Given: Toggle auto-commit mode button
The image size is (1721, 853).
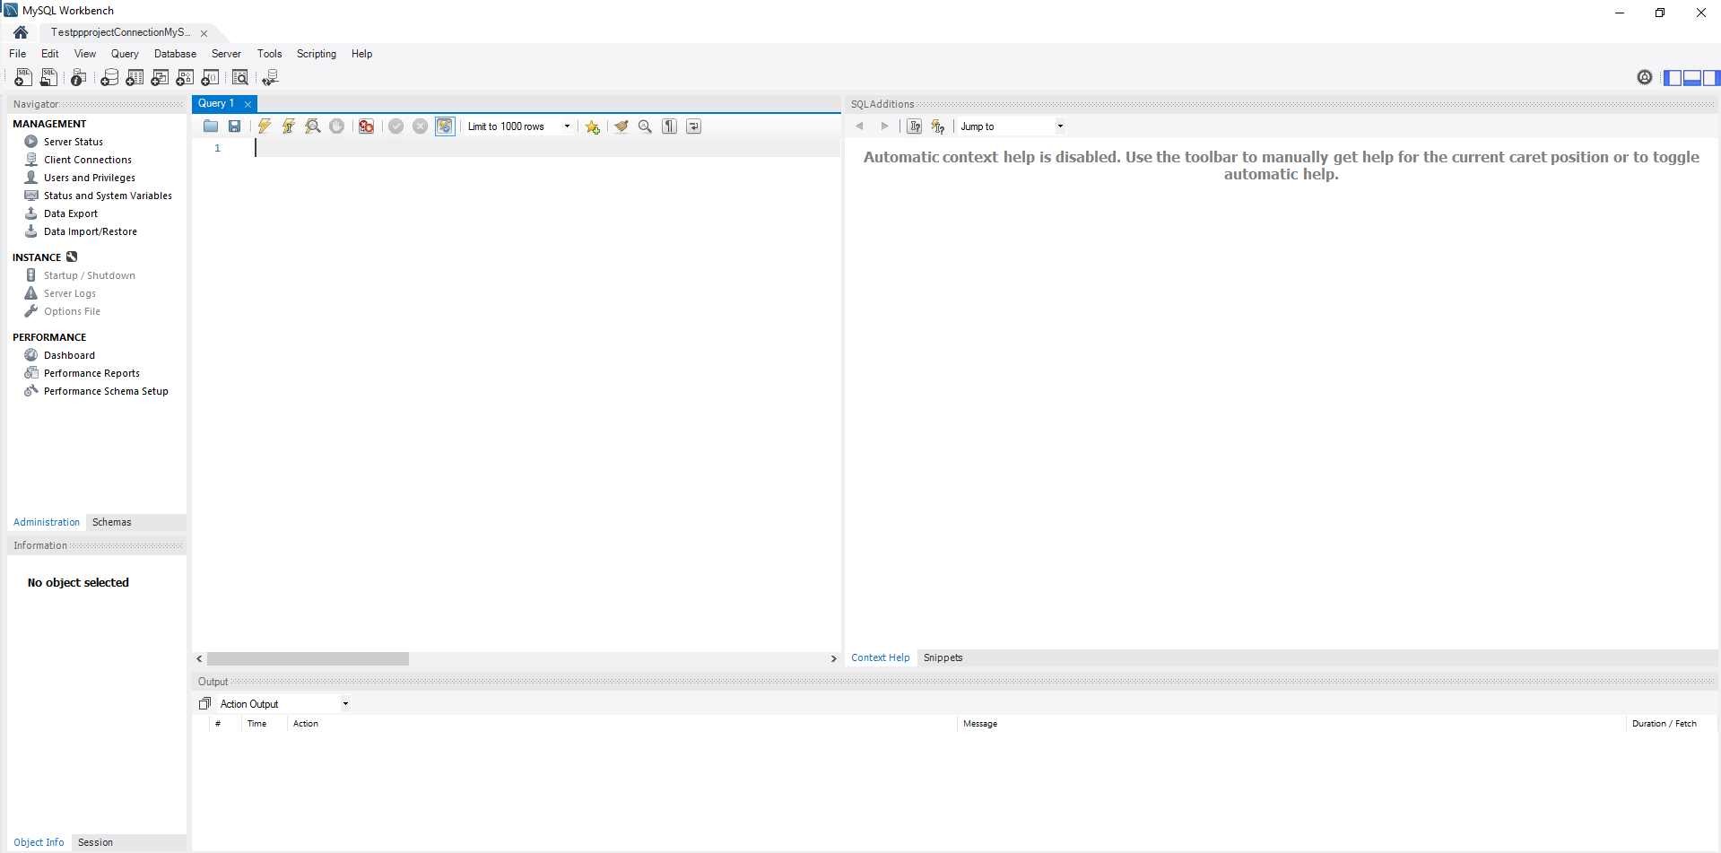Looking at the screenshot, I should (x=445, y=126).
